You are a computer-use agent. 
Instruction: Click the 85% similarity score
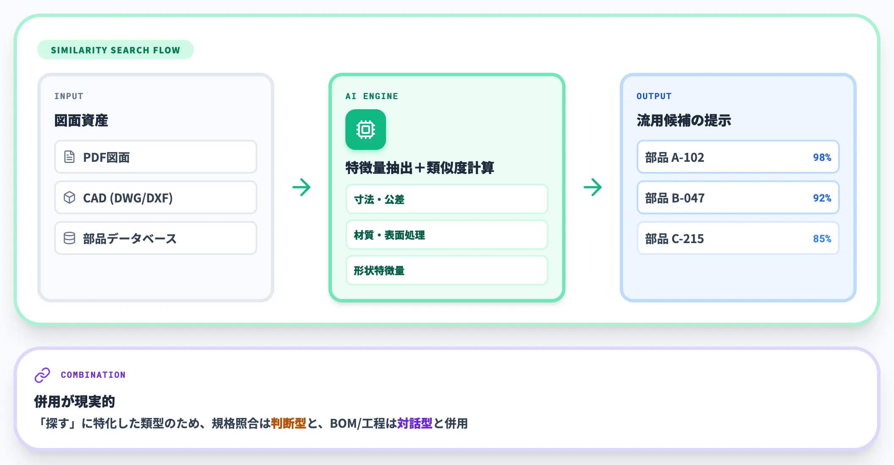[x=822, y=239]
